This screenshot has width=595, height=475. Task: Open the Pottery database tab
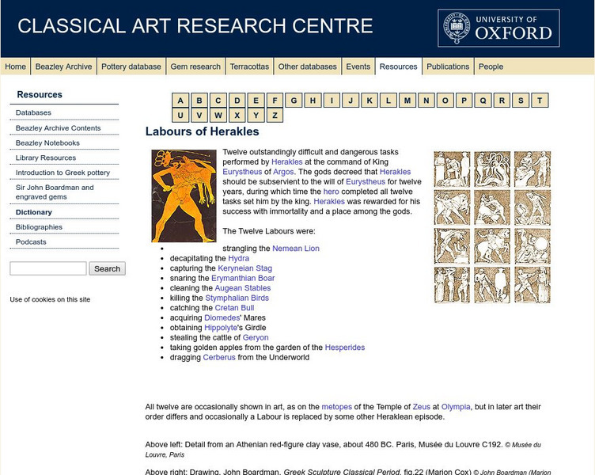tap(131, 66)
